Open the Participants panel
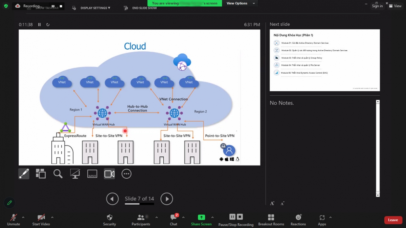The width and height of the screenshot is (406, 228). coord(141,220)
